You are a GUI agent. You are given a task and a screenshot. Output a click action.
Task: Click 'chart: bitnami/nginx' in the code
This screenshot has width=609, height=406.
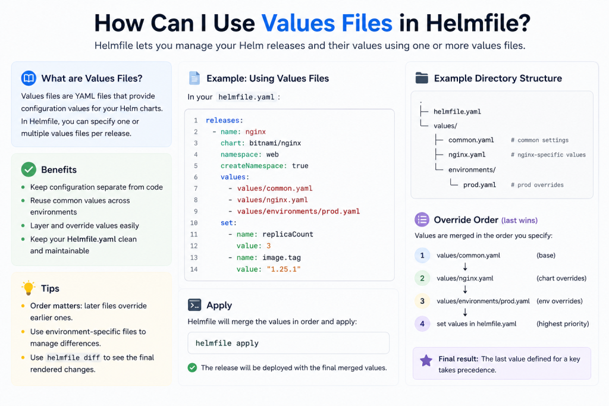[260, 143]
